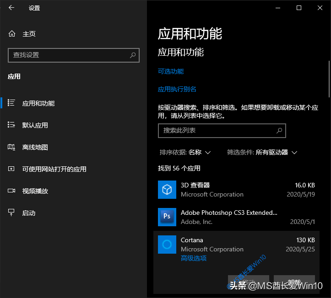Select the 3D 查看器 app name
Screen dimensions: 331x298
coord(195,185)
